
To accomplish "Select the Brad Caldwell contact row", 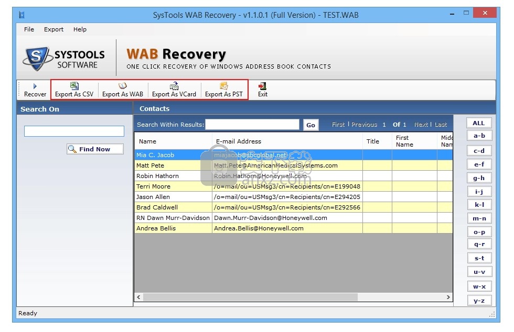I will click(x=293, y=207).
